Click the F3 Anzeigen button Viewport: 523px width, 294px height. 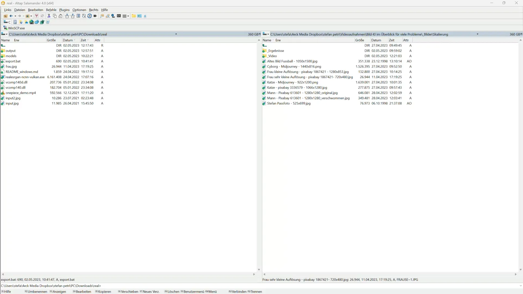(x=58, y=292)
